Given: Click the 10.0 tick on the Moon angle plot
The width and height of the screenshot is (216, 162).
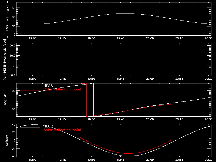Looking at the screenshot, I should click(x=12, y=56).
